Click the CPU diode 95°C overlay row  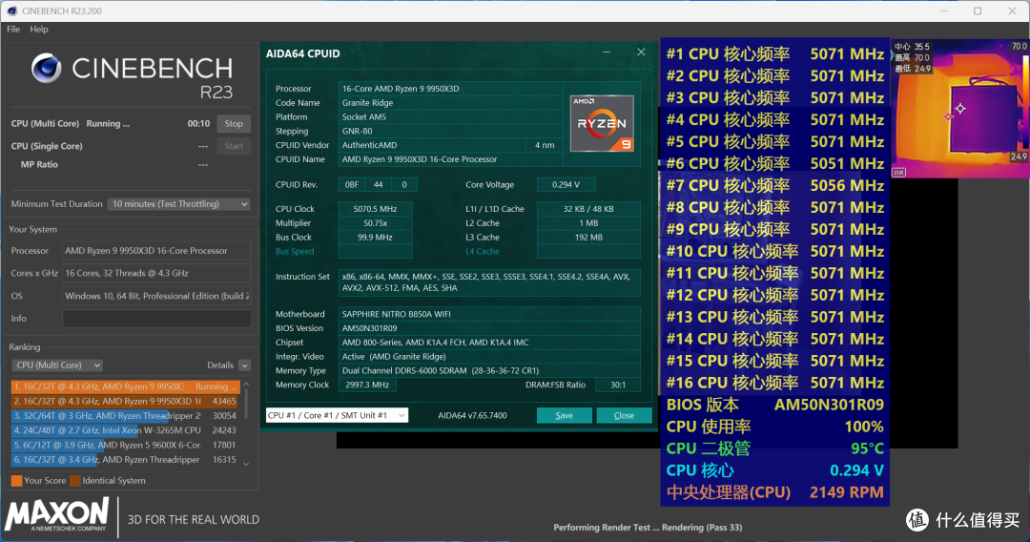pos(775,448)
